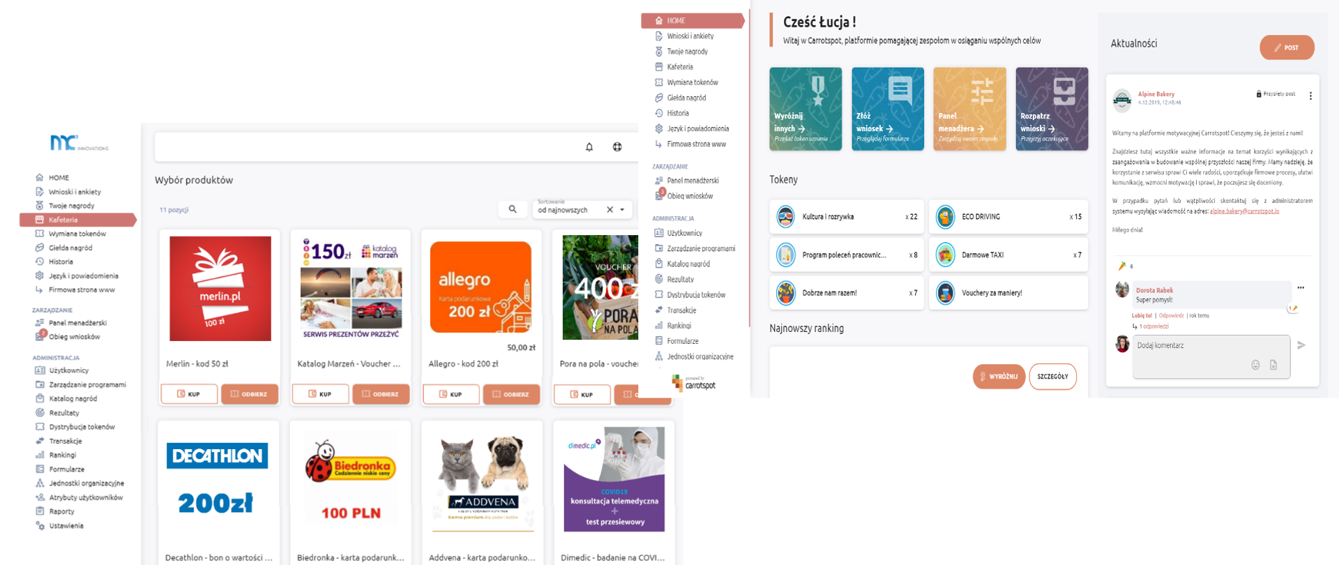Open the notifications bell icon
The width and height of the screenshot is (1339, 565).
[x=589, y=147]
